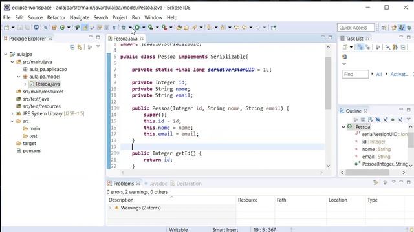Click the New file toolbar icon
Viewport: 414px width, 232px height.
6,27
